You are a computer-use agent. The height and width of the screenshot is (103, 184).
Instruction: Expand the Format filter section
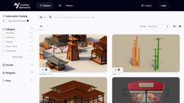pyautogui.click(x=18, y=65)
